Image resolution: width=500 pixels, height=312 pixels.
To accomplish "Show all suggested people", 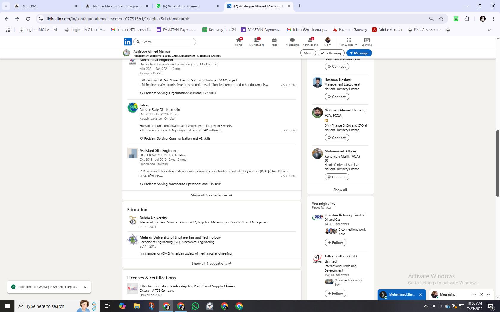I will click(340, 190).
